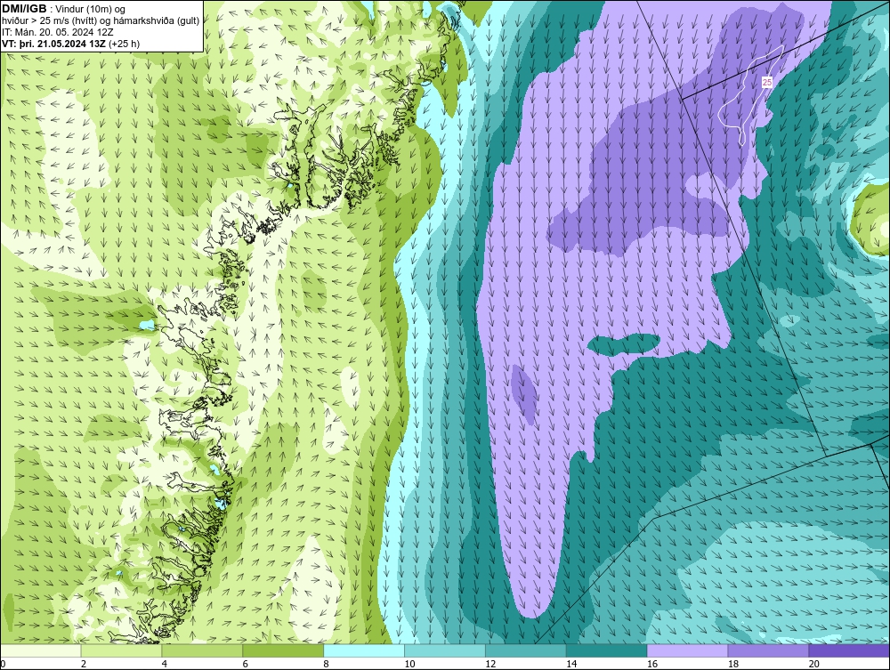The image size is (890, 670).
Task: Click the 10–12 m/s turquoise swatch
Action: pyautogui.click(x=445, y=650)
